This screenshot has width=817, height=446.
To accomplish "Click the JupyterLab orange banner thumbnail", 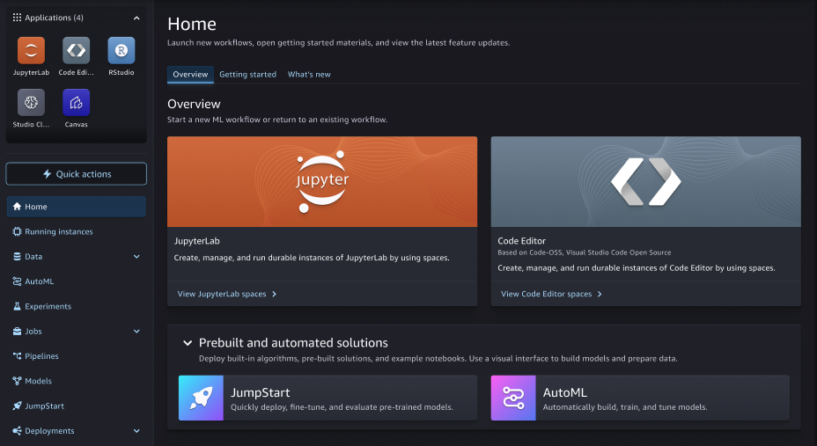I will tap(322, 181).
